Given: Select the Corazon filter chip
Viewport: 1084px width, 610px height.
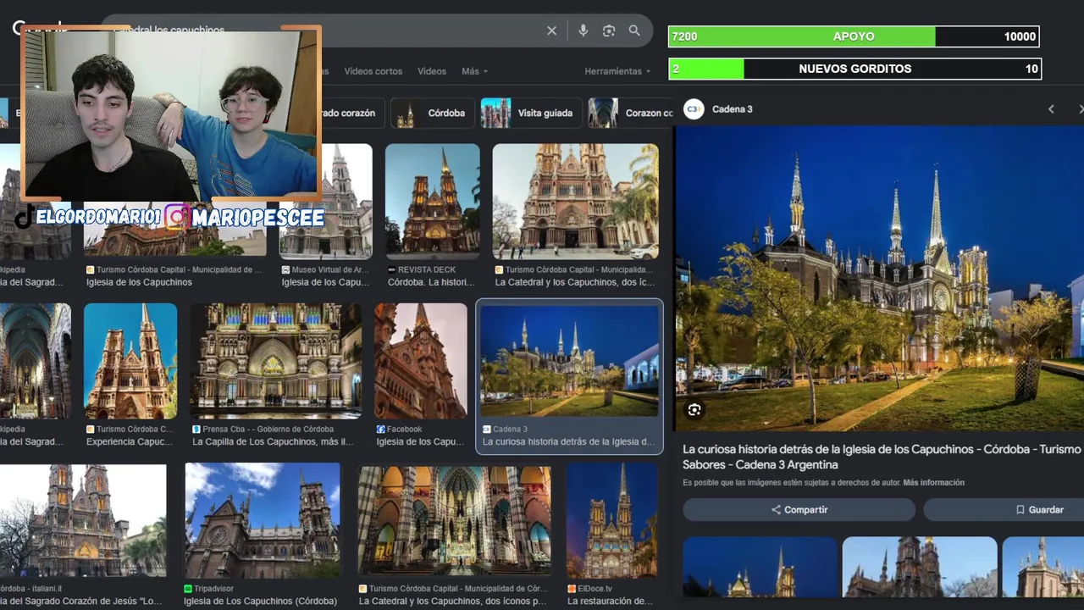Looking at the screenshot, I should pos(630,113).
